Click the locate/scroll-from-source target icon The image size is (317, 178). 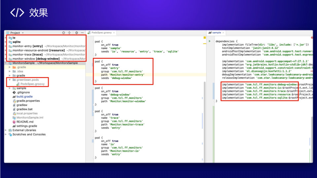click(x=63, y=33)
